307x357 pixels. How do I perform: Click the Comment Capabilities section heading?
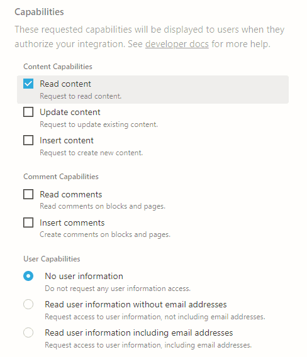pos(61,177)
